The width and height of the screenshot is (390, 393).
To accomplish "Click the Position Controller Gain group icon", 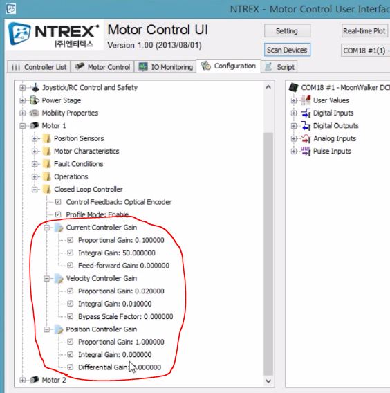I will point(59,329).
